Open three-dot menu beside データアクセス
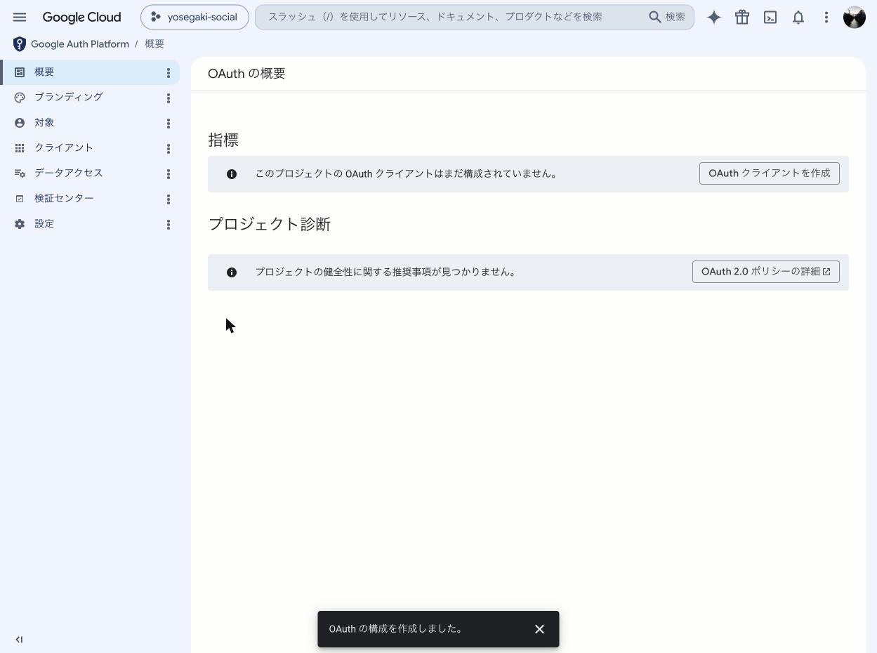Screen dimensions: 877x653 click(169, 174)
